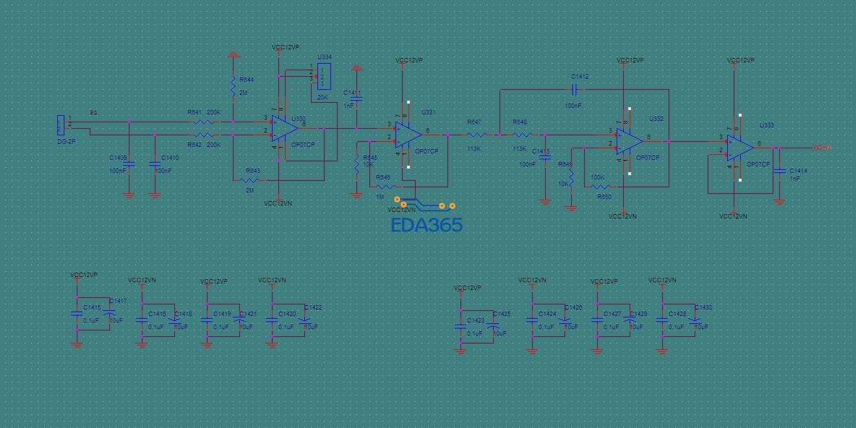The image size is (856, 428).
Task: Click OP07CP label under U332
Action: [x=648, y=158]
